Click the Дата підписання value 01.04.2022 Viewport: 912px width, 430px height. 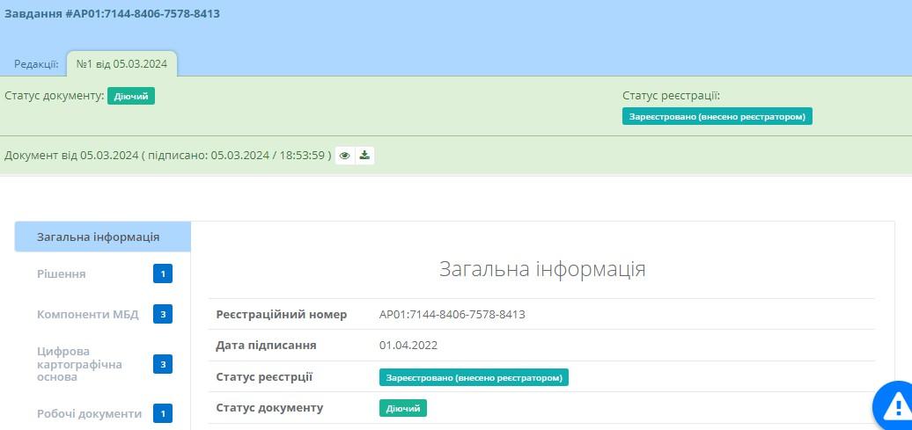click(408, 346)
